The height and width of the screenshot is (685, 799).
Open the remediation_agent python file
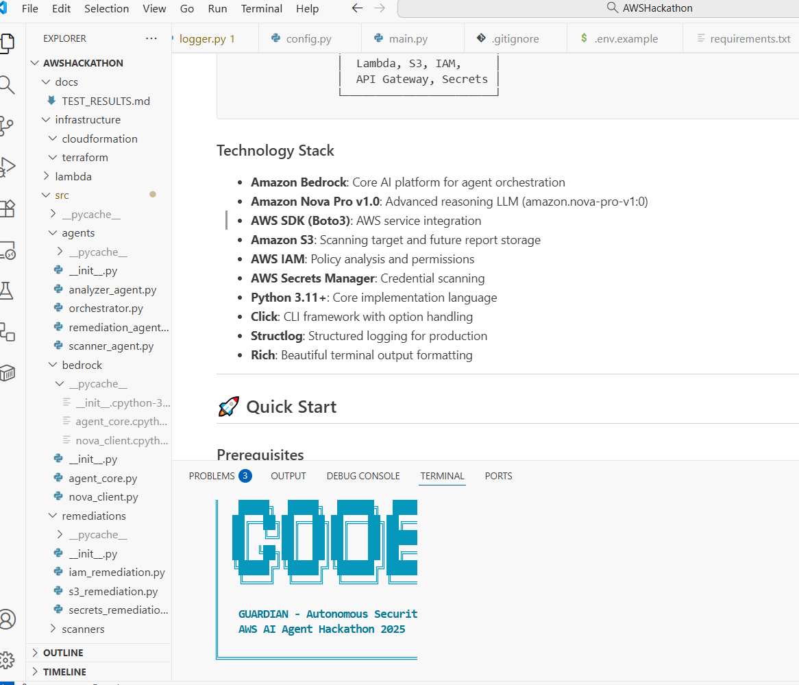pos(99,328)
